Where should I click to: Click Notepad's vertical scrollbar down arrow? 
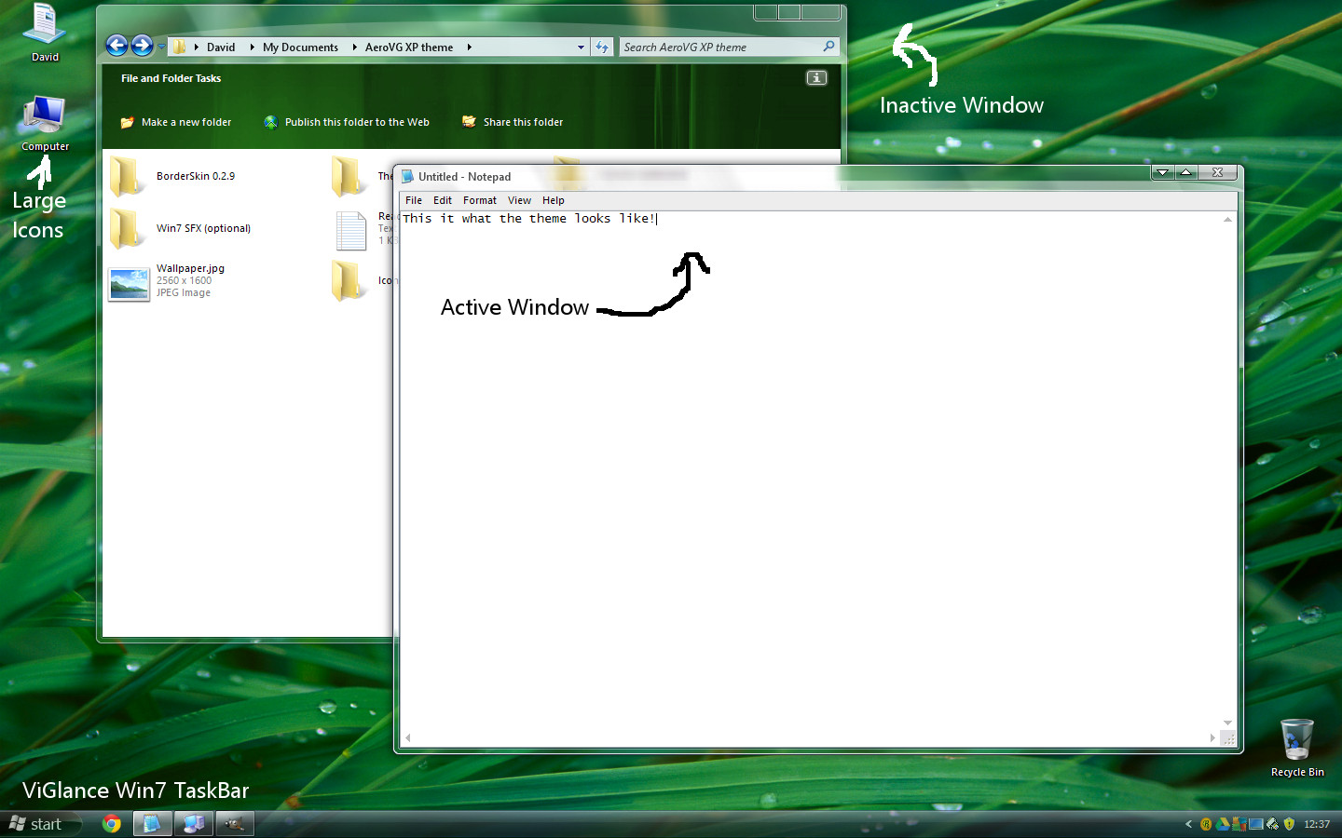click(x=1227, y=723)
